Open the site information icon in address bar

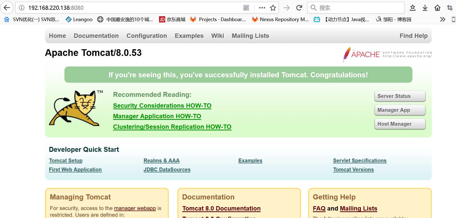click(22, 8)
